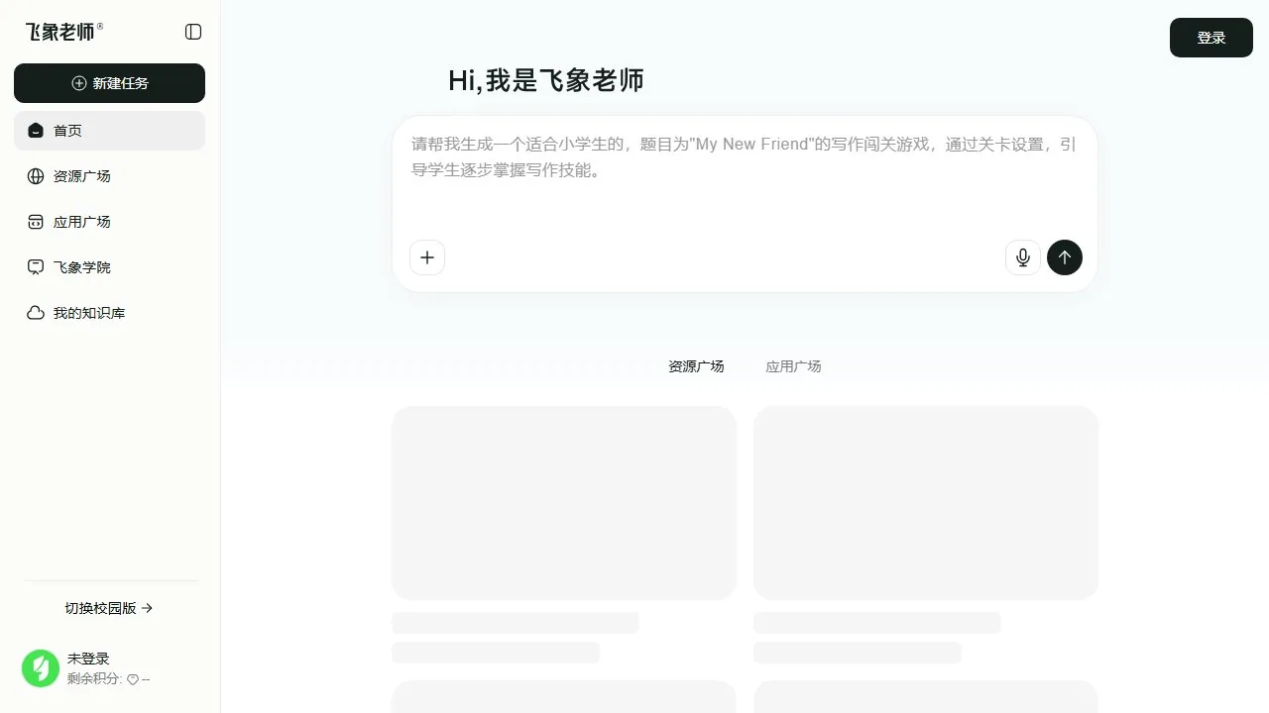Image resolution: width=1269 pixels, height=713 pixels.
Task: Click the 飞象老师 logo
Action: (x=64, y=32)
